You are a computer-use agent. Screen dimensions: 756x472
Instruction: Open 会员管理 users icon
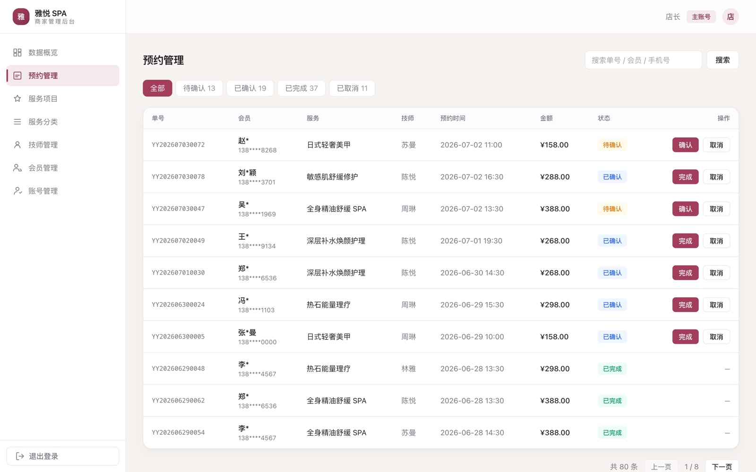tap(17, 168)
